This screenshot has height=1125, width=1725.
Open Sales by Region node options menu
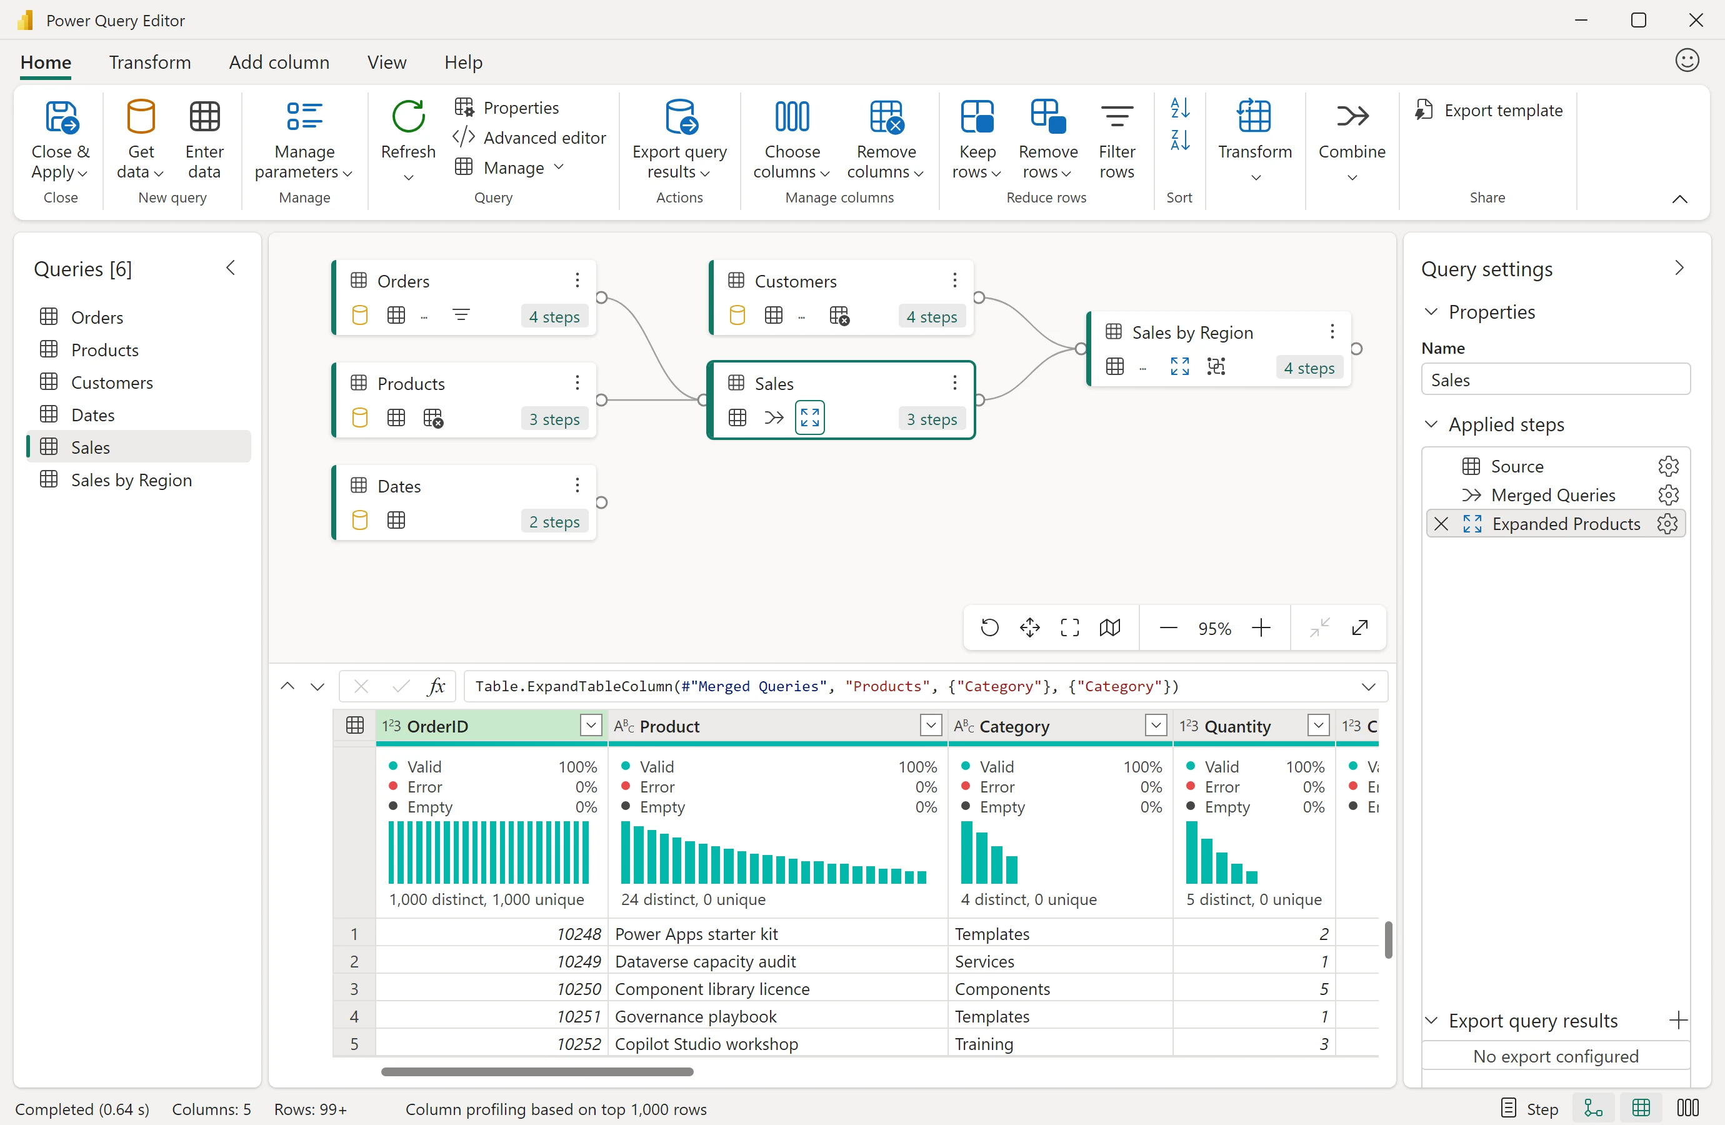pos(1332,331)
